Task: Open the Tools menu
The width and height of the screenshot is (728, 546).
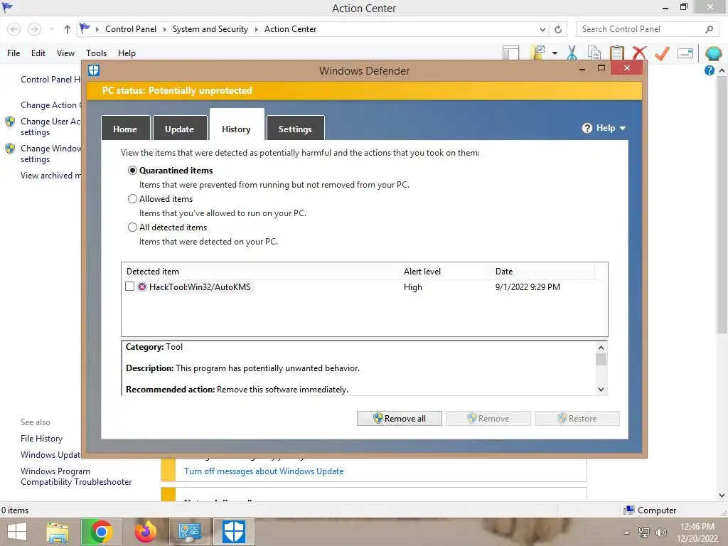Action: pos(96,53)
